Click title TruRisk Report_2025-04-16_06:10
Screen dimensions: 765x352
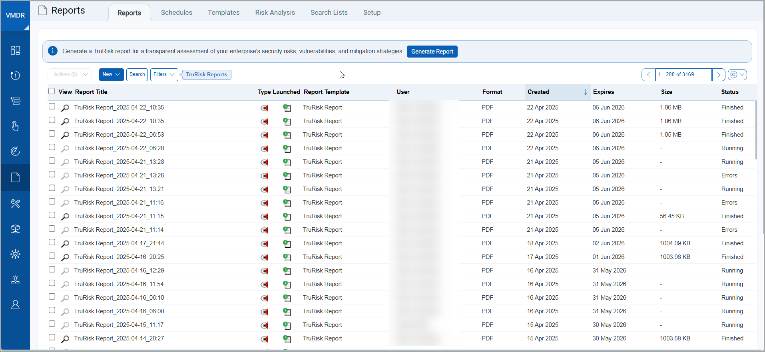coord(119,298)
